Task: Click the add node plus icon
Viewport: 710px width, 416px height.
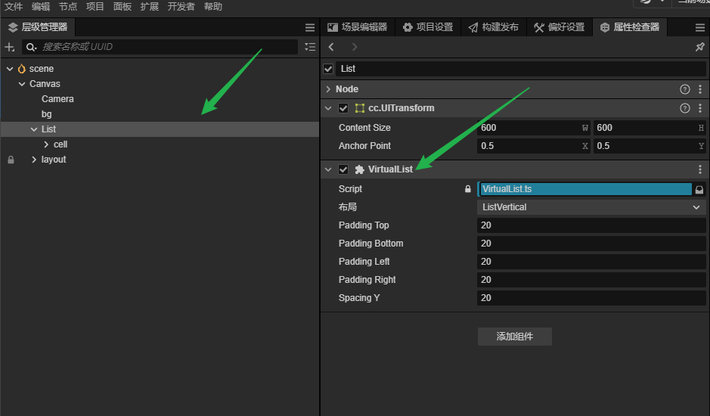Action: pyautogui.click(x=10, y=47)
